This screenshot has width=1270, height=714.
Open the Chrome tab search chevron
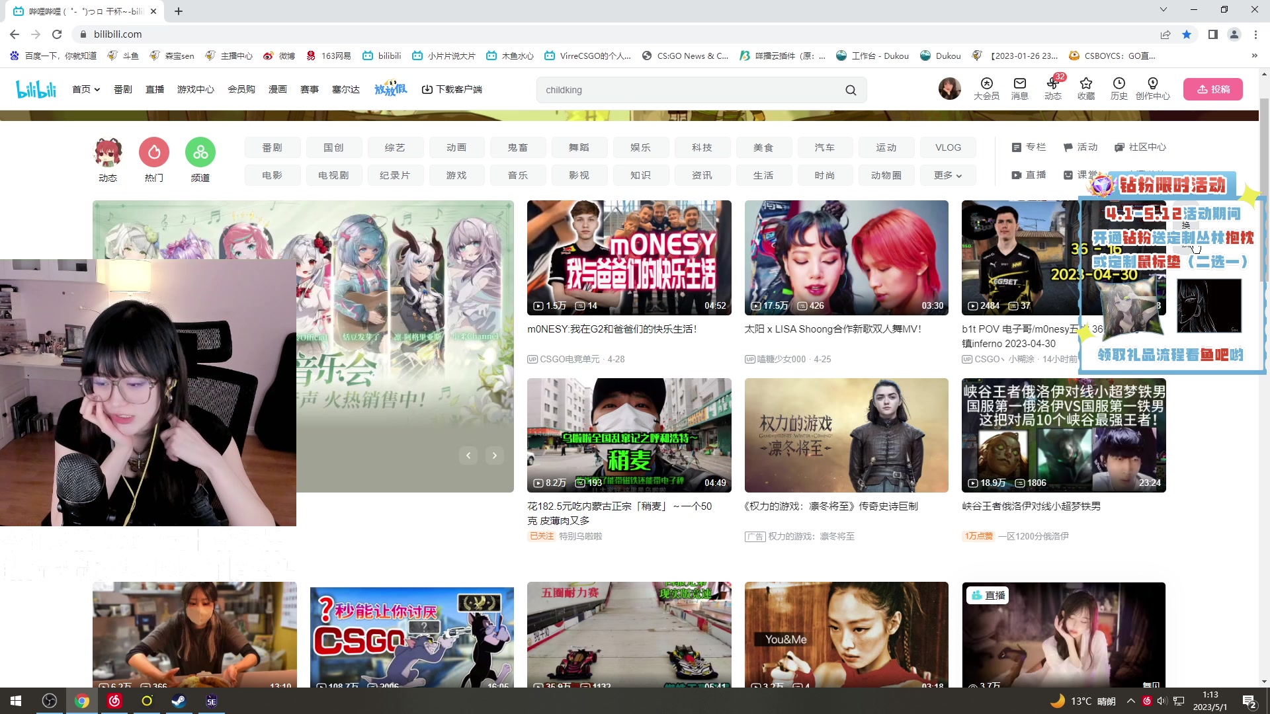(1164, 10)
